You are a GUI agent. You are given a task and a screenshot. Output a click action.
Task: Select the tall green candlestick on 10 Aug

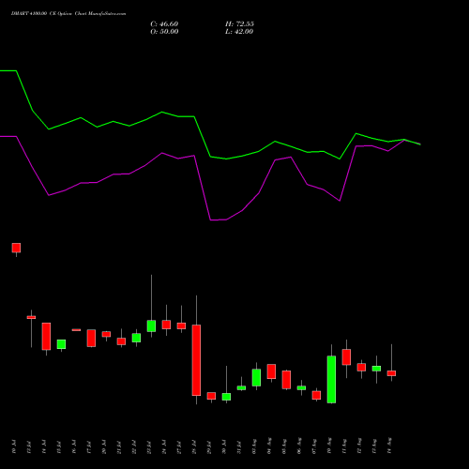point(331,380)
